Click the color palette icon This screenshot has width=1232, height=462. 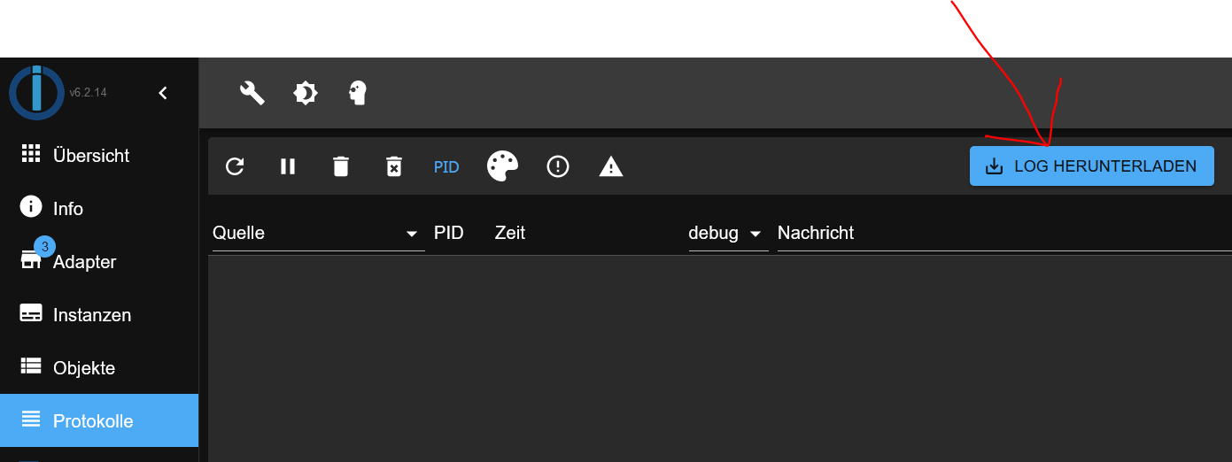point(502,166)
